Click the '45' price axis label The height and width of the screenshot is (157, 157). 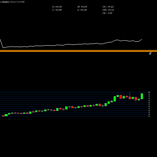[x=149, y=109]
